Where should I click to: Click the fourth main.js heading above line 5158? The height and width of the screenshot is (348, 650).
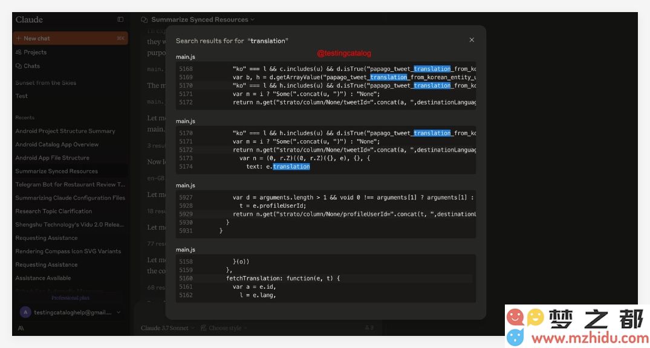coord(185,250)
